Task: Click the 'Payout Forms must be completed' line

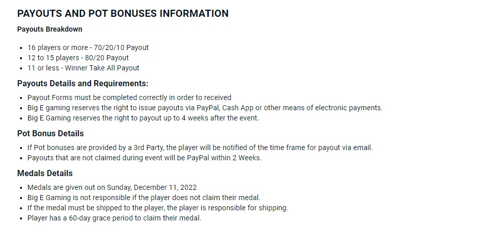Action: 129,97
